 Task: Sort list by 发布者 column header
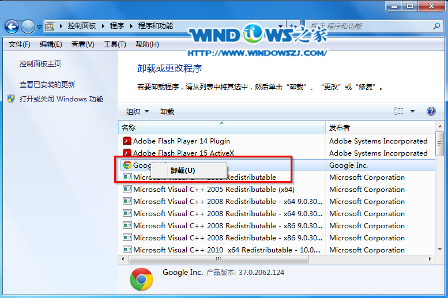click(x=340, y=127)
